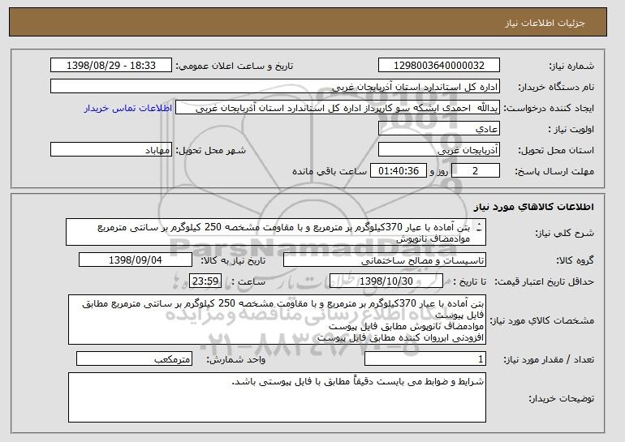Click the spinner arrows in general description box
Image resolution: width=625 pixels, height=442 pixels.
click(x=480, y=226)
